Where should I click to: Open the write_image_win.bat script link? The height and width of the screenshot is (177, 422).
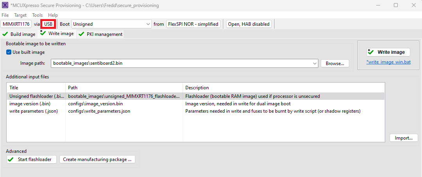[x=388, y=62]
